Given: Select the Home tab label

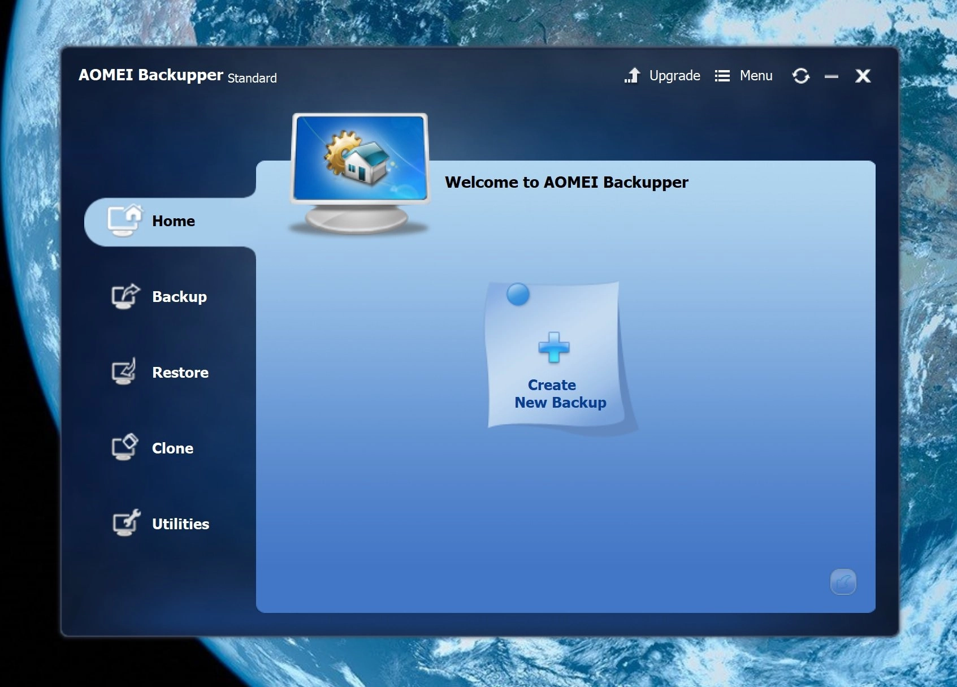Looking at the screenshot, I should click(173, 221).
